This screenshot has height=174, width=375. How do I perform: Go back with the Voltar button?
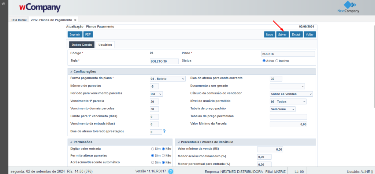point(310,34)
